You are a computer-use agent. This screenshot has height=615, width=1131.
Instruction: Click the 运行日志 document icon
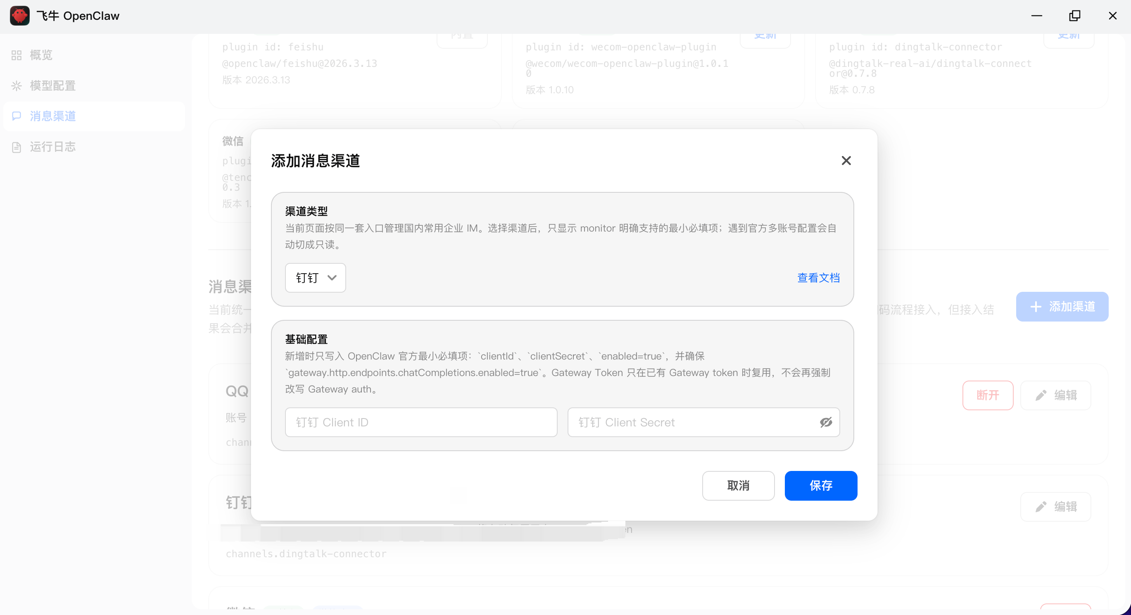pos(17,147)
